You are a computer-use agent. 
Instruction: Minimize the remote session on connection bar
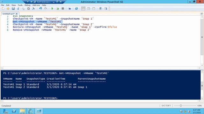(54, 2)
